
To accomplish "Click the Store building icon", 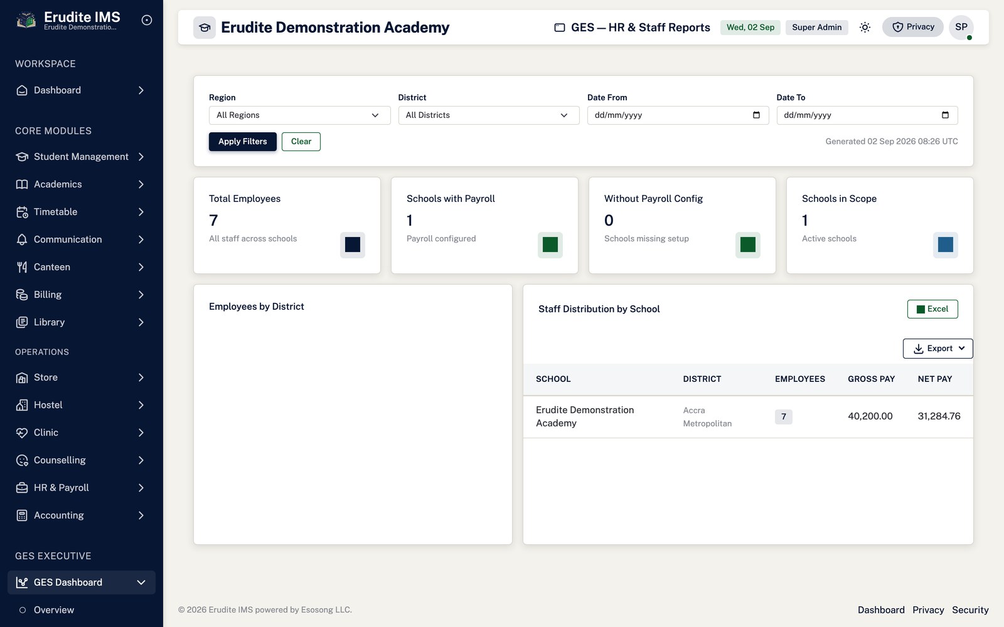I will tap(22, 377).
